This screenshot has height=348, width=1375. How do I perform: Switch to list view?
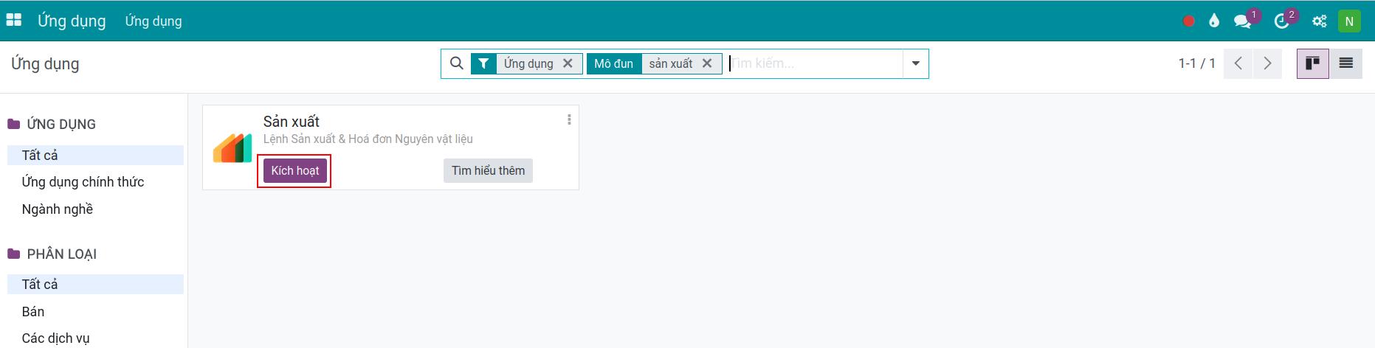point(1345,63)
